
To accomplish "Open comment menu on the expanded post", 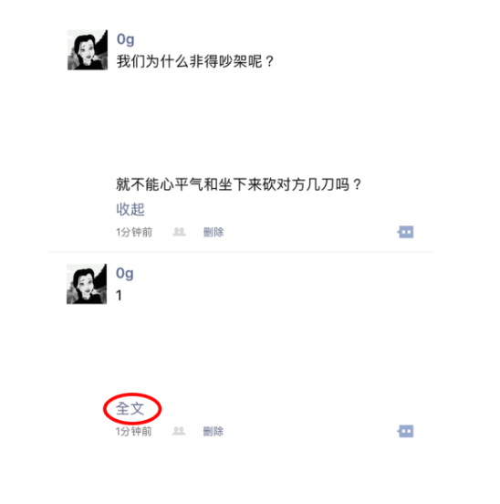I will (x=405, y=232).
